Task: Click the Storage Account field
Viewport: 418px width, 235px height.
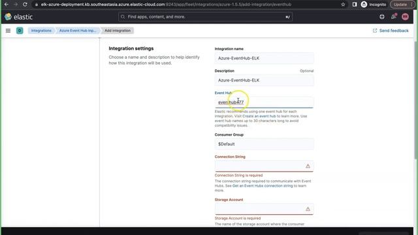Action: point(264,209)
